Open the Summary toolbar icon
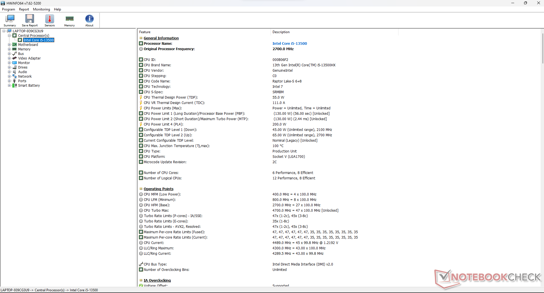The height and width of the screenshot is (293, 544). (x=10, y=19)
